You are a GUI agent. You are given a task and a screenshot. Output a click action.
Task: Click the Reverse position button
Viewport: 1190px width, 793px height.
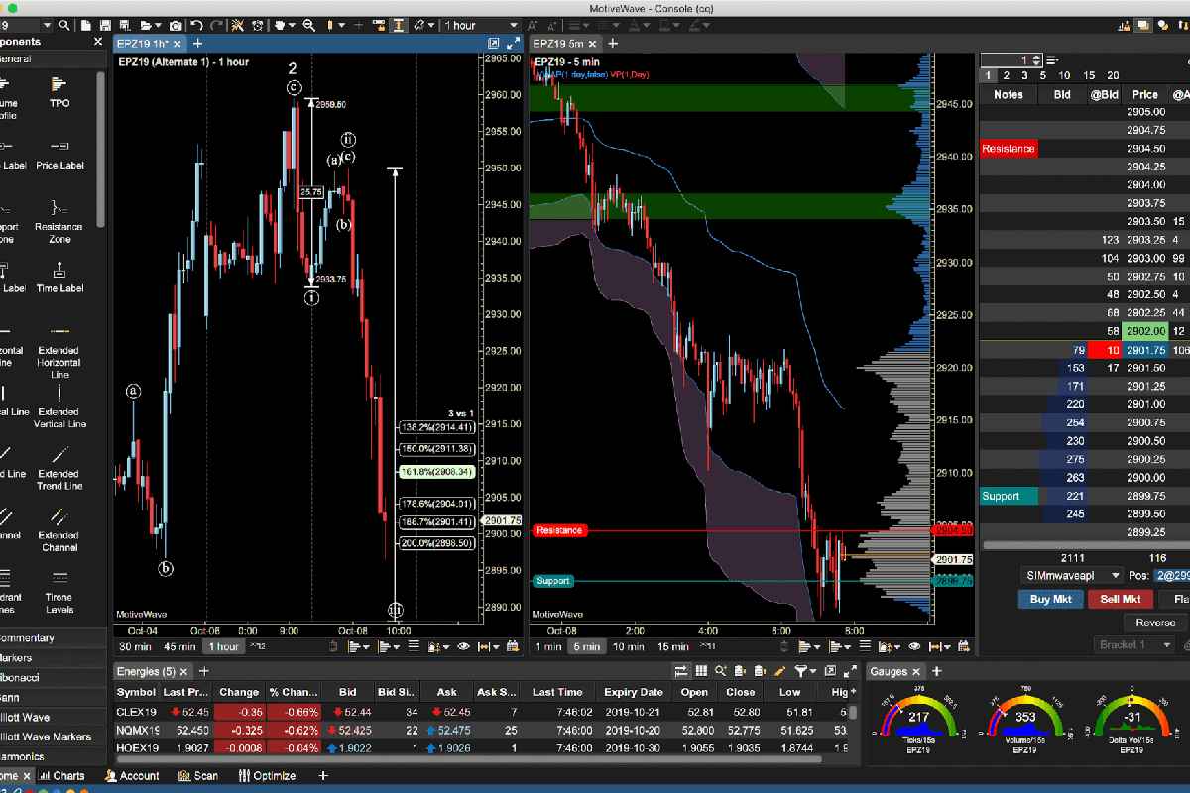pyautogui.click(x=1155, y=623)
